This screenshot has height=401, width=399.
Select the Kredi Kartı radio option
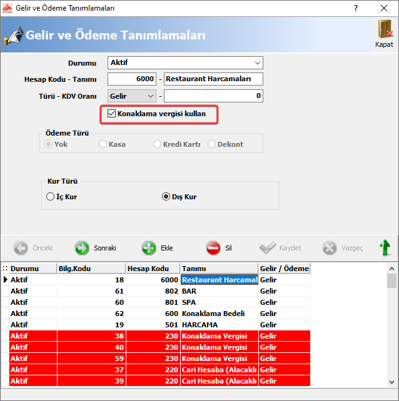(x=157, y=144)
